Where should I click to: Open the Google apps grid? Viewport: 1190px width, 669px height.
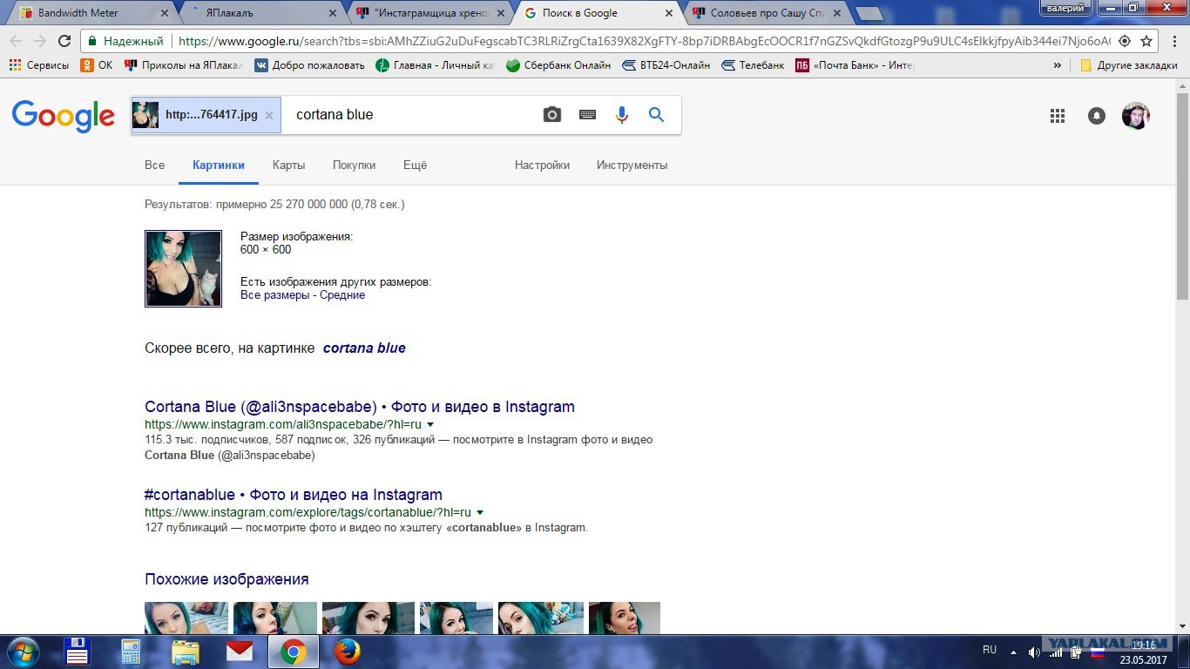coord(1058,116)
